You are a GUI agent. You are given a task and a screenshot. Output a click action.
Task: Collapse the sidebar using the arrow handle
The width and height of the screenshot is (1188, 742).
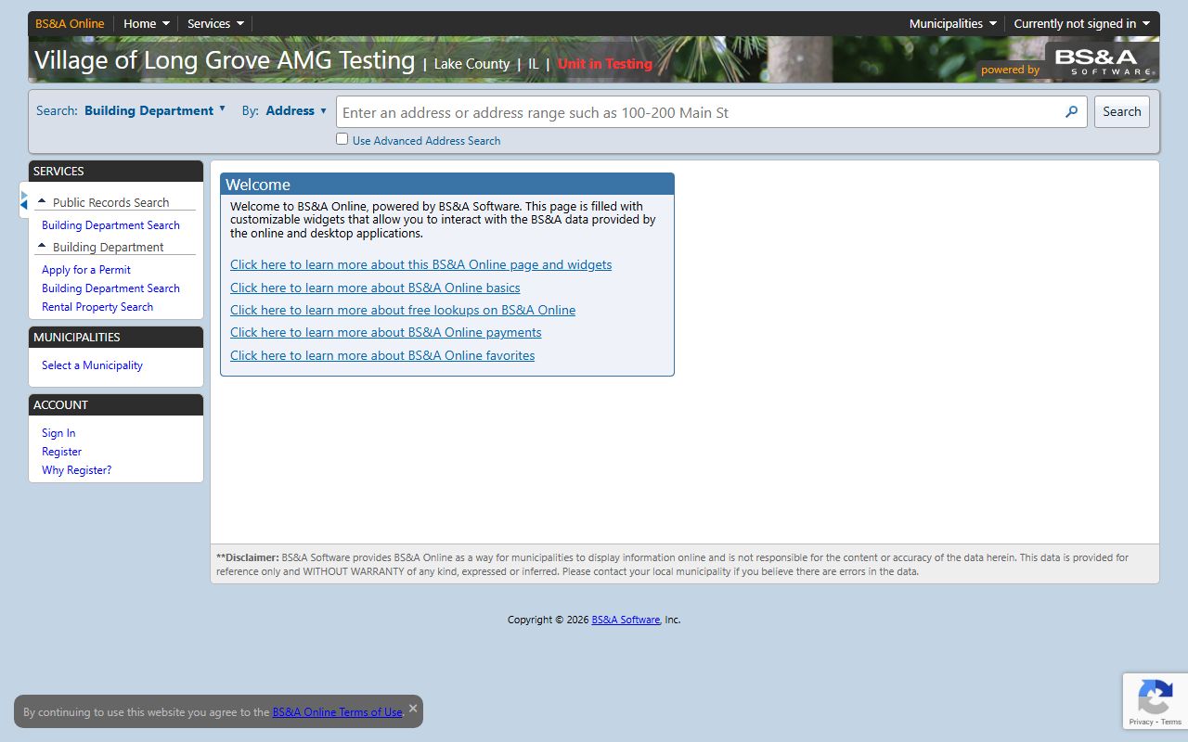tap(24, 199)
